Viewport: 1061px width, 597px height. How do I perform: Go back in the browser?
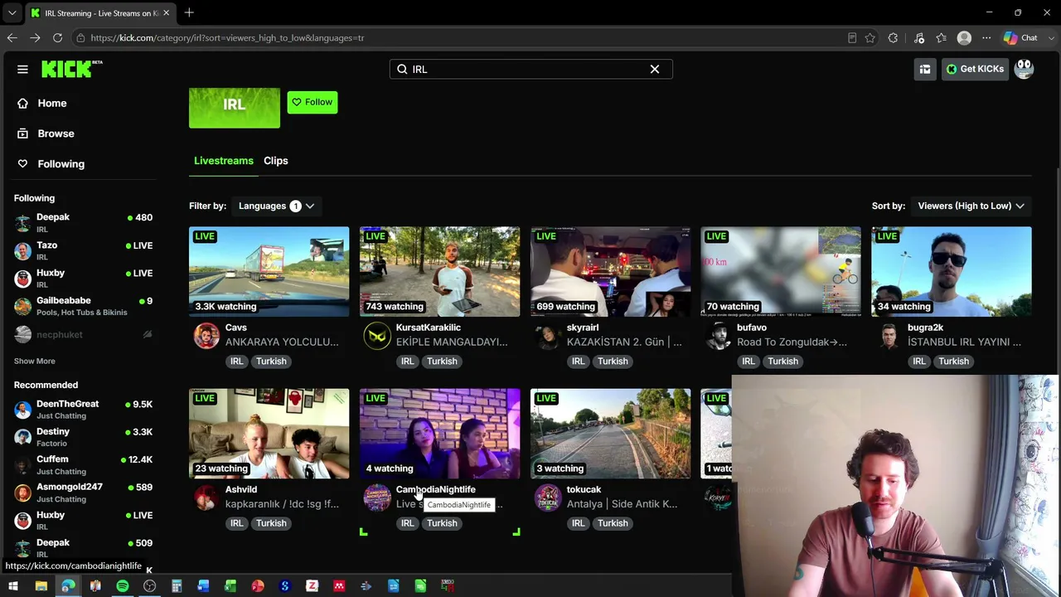tap(12, 38)
